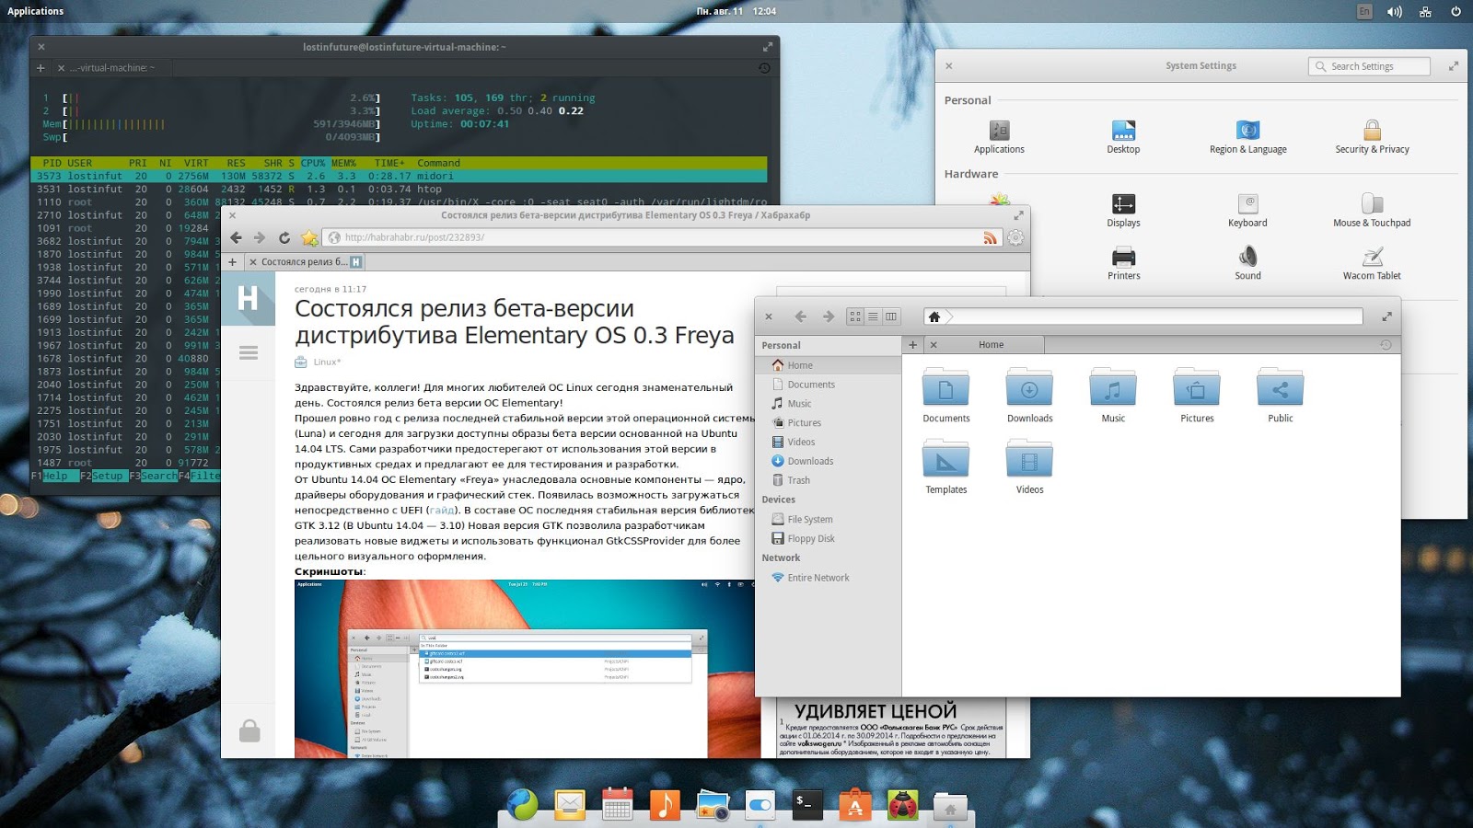
Task: Add a new terminal tab
Action: pyautogui.click(x=41, y=68)
